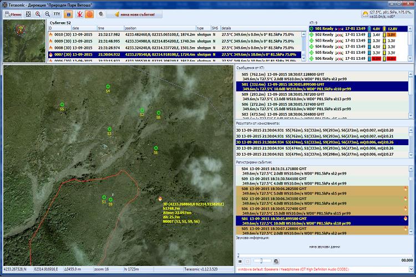Select calculation result with mQ2:0.27
This screenshot has height=277, width=416.
(322, 154)
